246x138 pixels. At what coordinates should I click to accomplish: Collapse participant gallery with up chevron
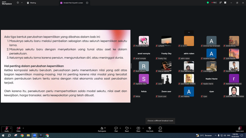point(189,32)
